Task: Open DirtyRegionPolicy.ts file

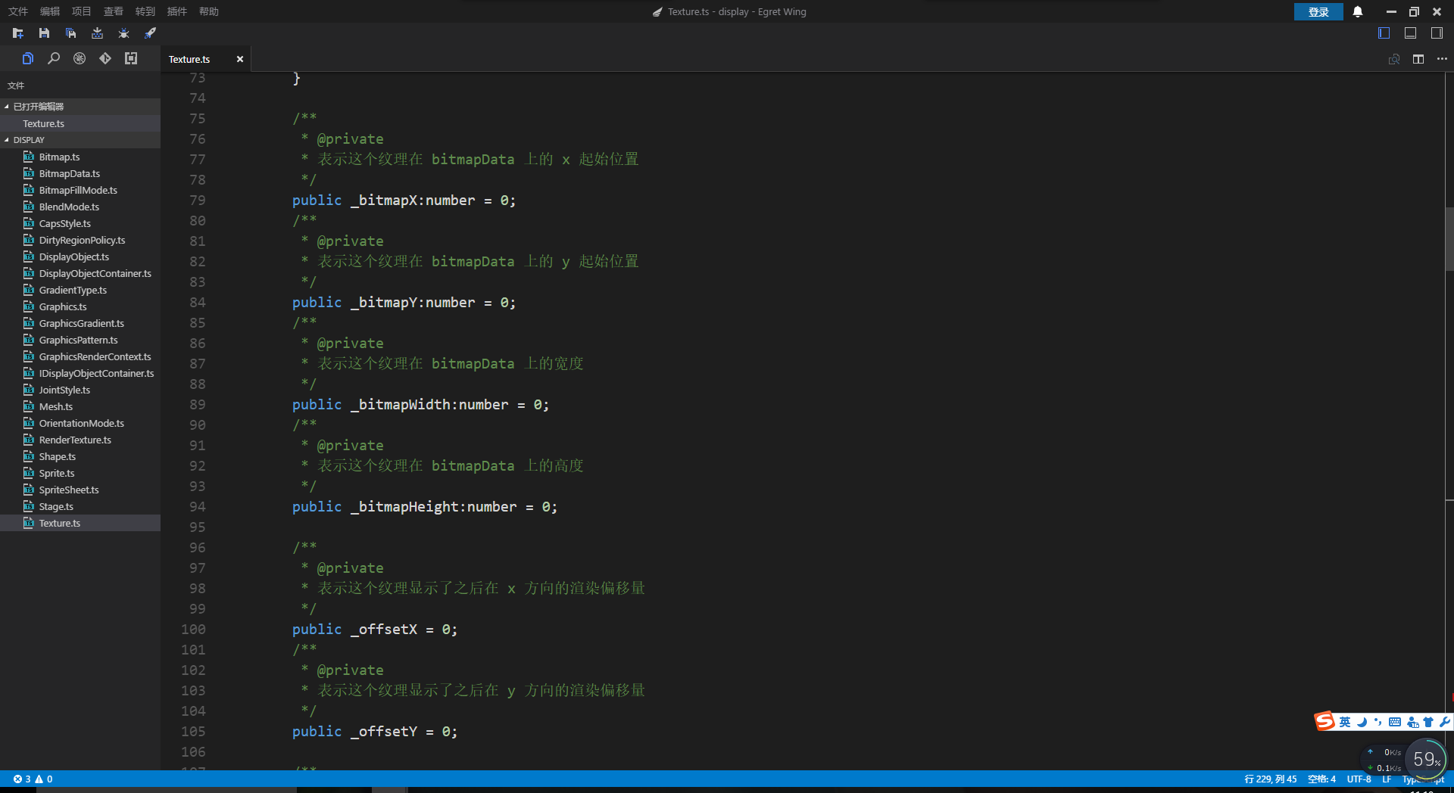Action: coord(80,240)
